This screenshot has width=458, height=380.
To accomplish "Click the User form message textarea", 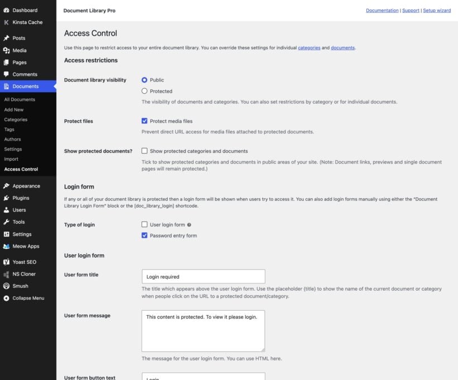I will click(x=203, y=331).
